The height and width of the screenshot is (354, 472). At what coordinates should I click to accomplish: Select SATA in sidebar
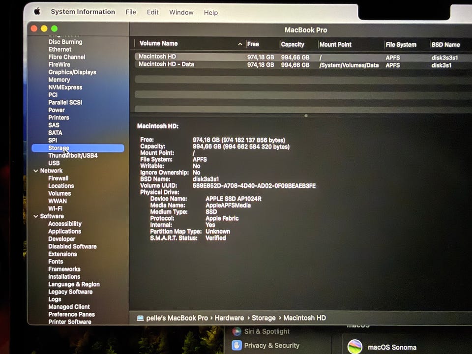click(55, 133)
